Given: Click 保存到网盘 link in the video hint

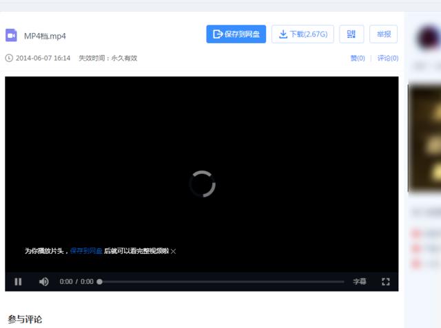Looking at the screenshot, I should pyautogui.click(x=86, y=251).
